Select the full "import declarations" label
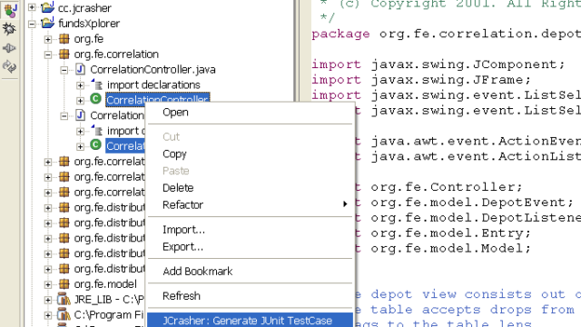 coord(153,84)
